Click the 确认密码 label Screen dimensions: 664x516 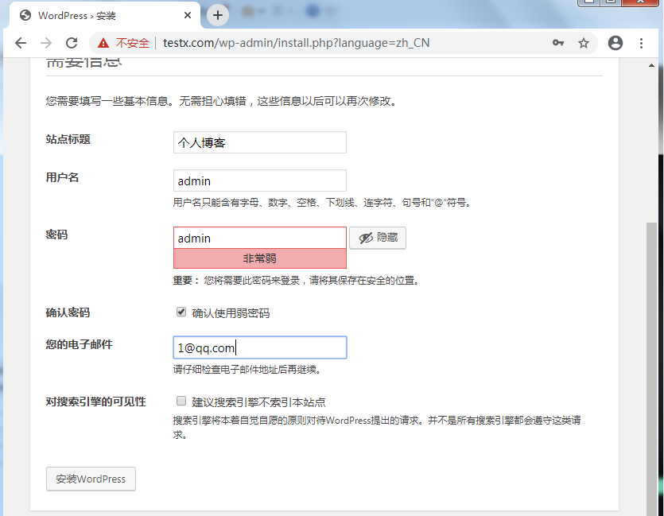68,312
